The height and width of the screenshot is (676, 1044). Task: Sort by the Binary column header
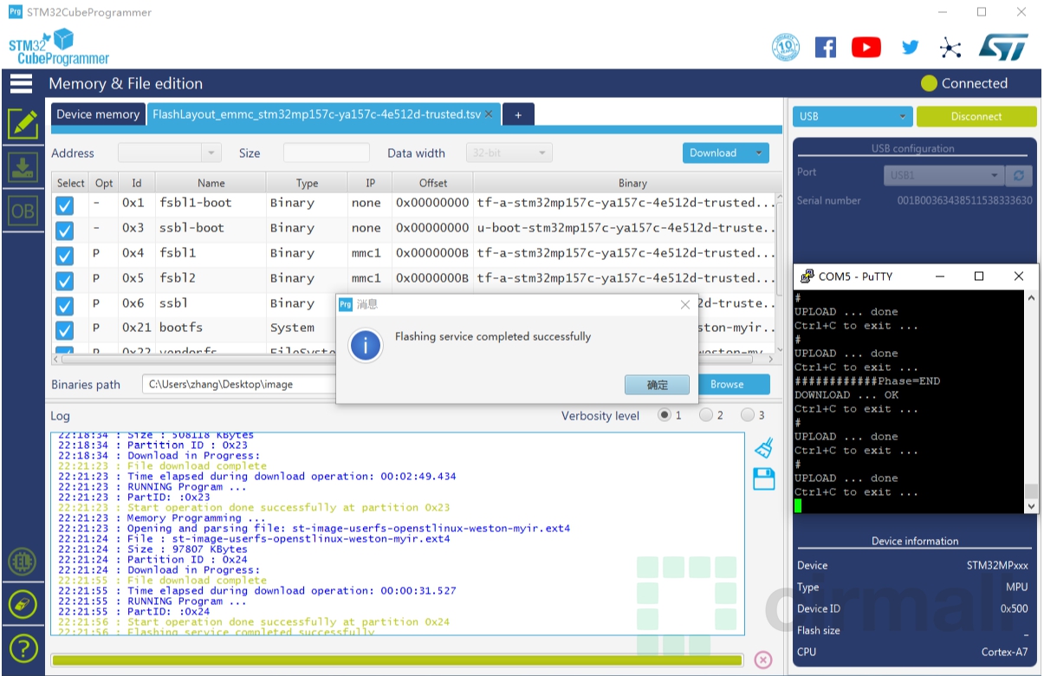(x=632, y=183)
